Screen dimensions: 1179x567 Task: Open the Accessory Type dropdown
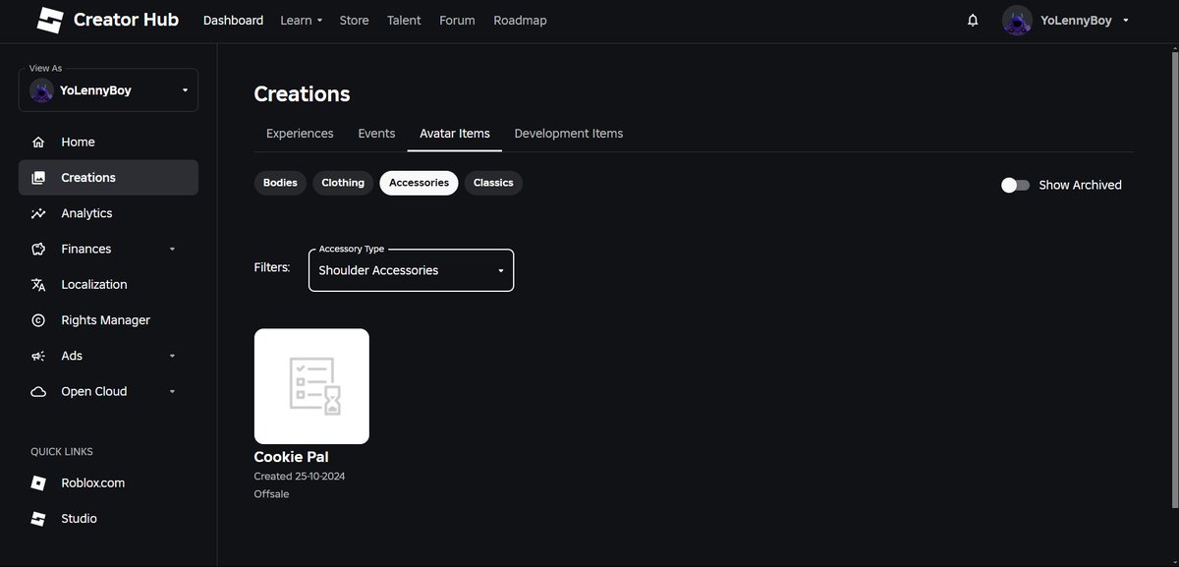(411, 269)
